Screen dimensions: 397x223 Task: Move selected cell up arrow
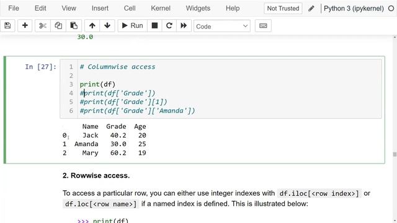pos(92,25)
